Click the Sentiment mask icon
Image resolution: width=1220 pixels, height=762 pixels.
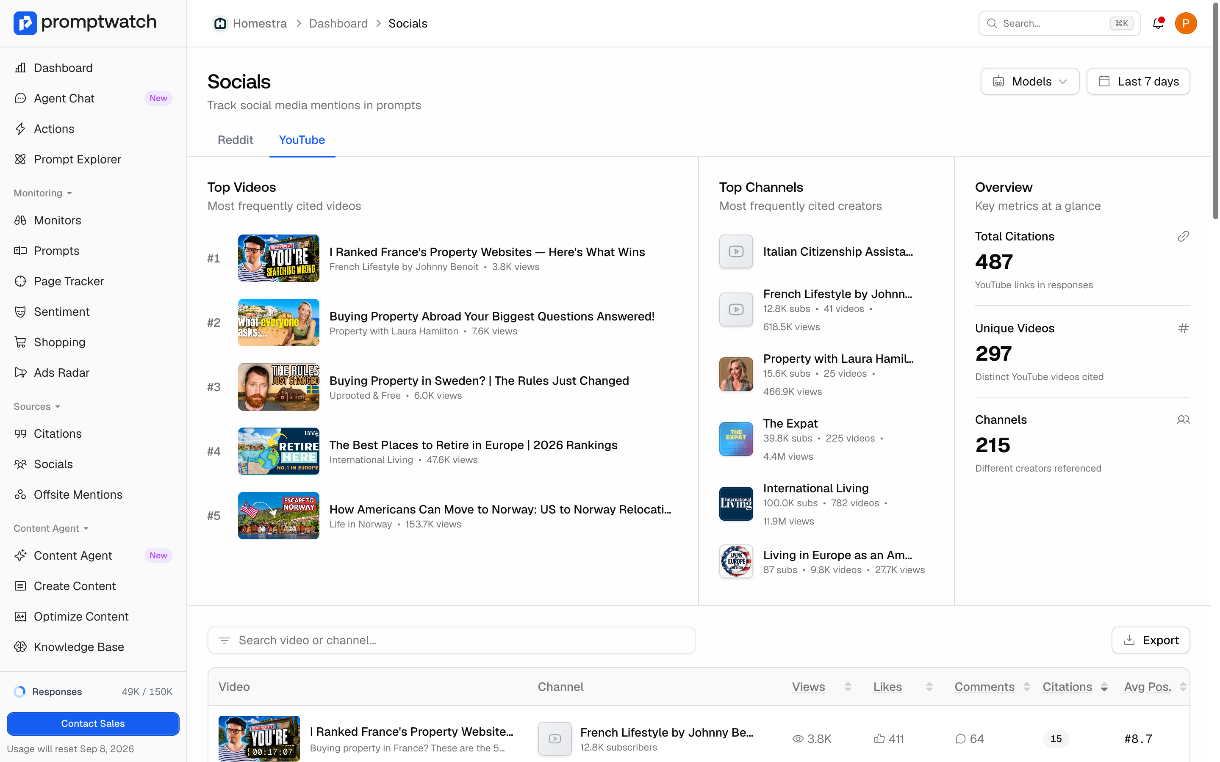(x=21, y=312)
